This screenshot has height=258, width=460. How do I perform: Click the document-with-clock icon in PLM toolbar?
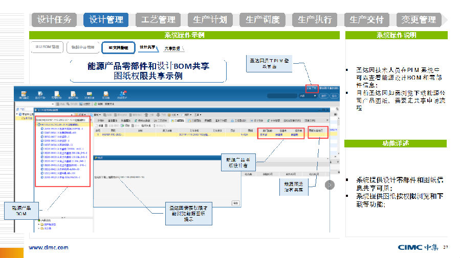(x=73, y=94)
